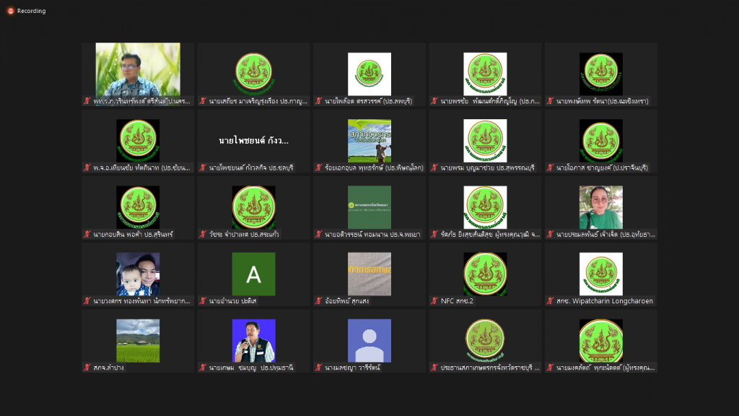The width and height of the screenshot is (739, 416).
Task: Click muted mic icon of นายไพชยนต์ กังวลกิจ ปธ.ชลบุรี
Action: [x=203, y=168]
